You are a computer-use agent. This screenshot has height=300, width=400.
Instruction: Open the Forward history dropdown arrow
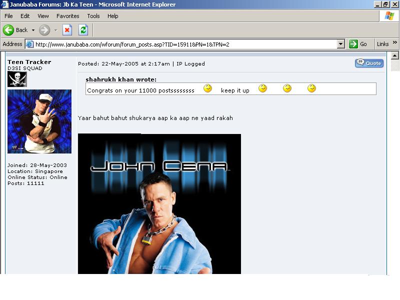tap(55, 30)
